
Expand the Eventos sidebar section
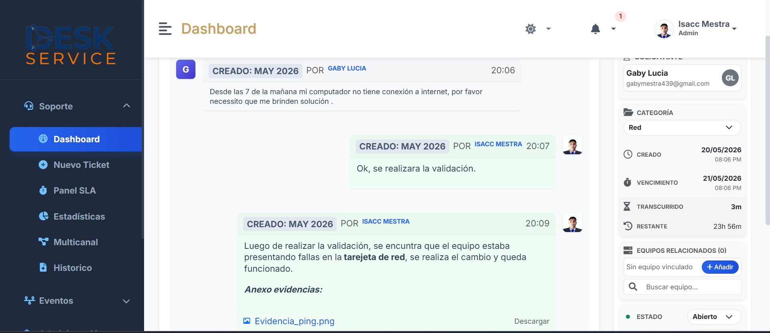pos(126,301)
